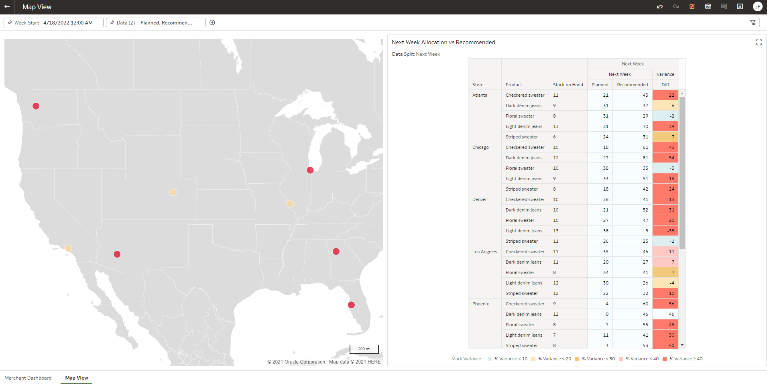This screenshot has width=767, height=384.
Task: Select the Chicago store row label
Action: (x=480, y=147)
